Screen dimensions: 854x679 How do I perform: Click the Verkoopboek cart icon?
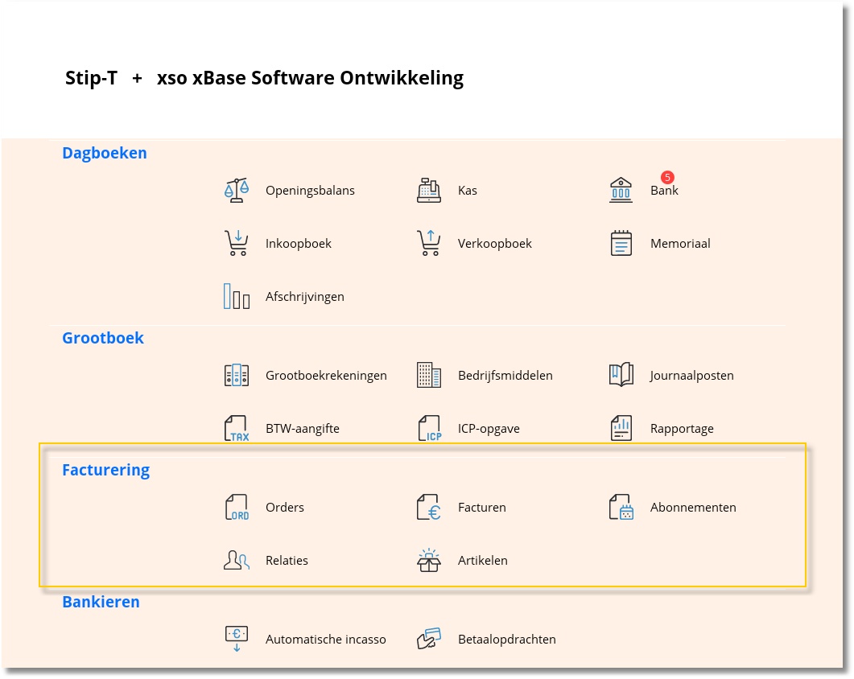click(429, 243)
